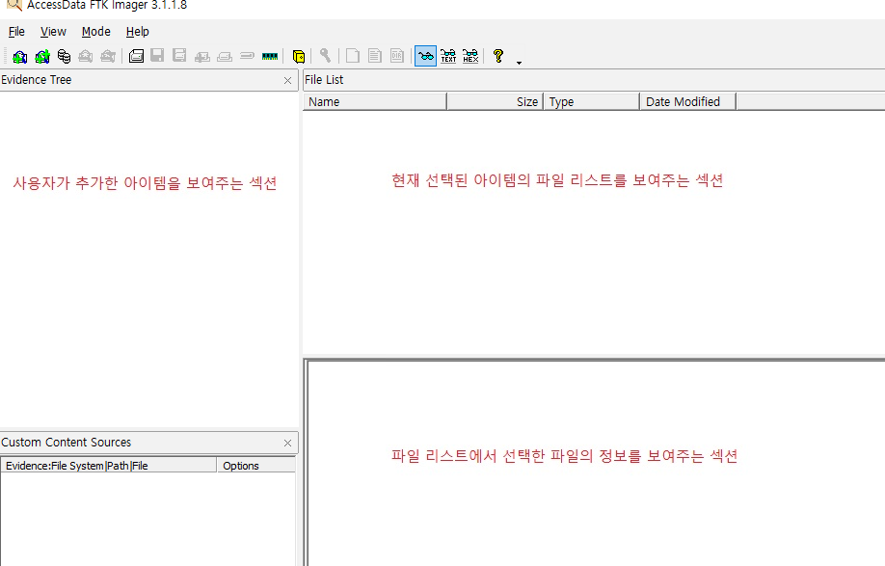Click the grayed key Detect EFS Encryption icon
Screen dimensions: 885x566
[325, 55]
